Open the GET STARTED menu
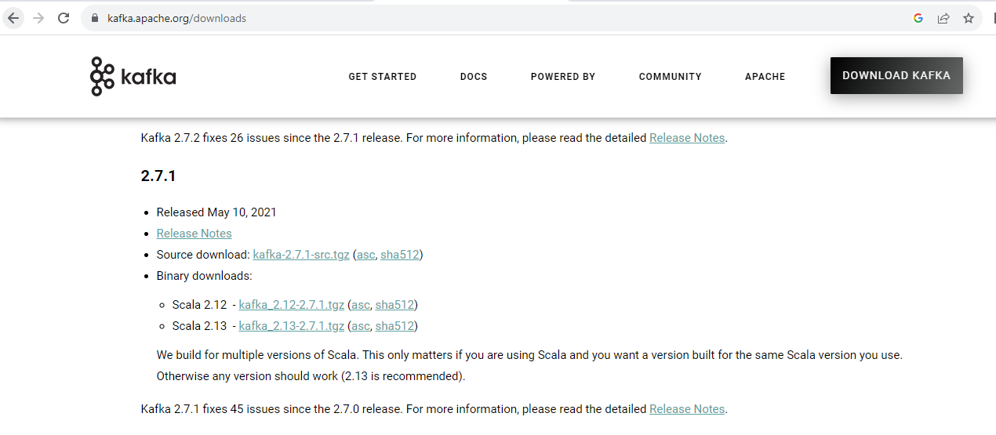 (383, 77)
